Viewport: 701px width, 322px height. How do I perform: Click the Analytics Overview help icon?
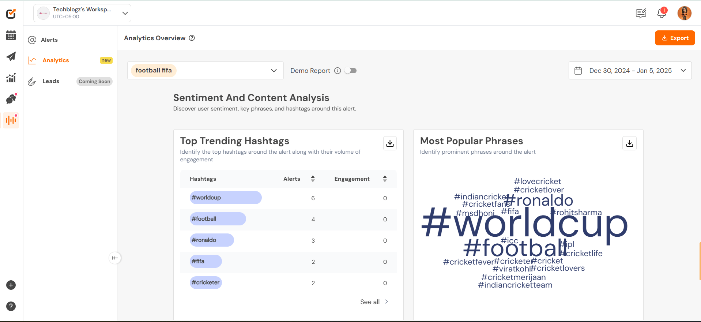(x=192, y=38)
